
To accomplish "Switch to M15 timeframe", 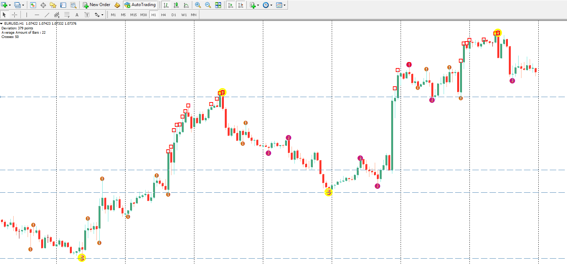I will point(133,15).
